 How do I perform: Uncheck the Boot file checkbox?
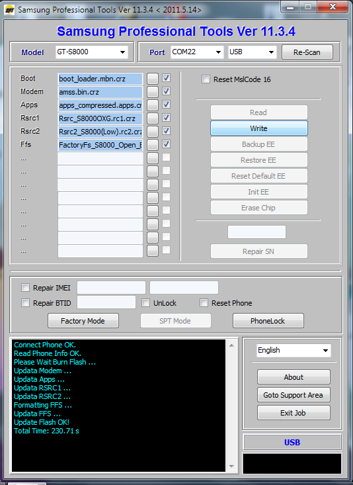click(167, 77)
